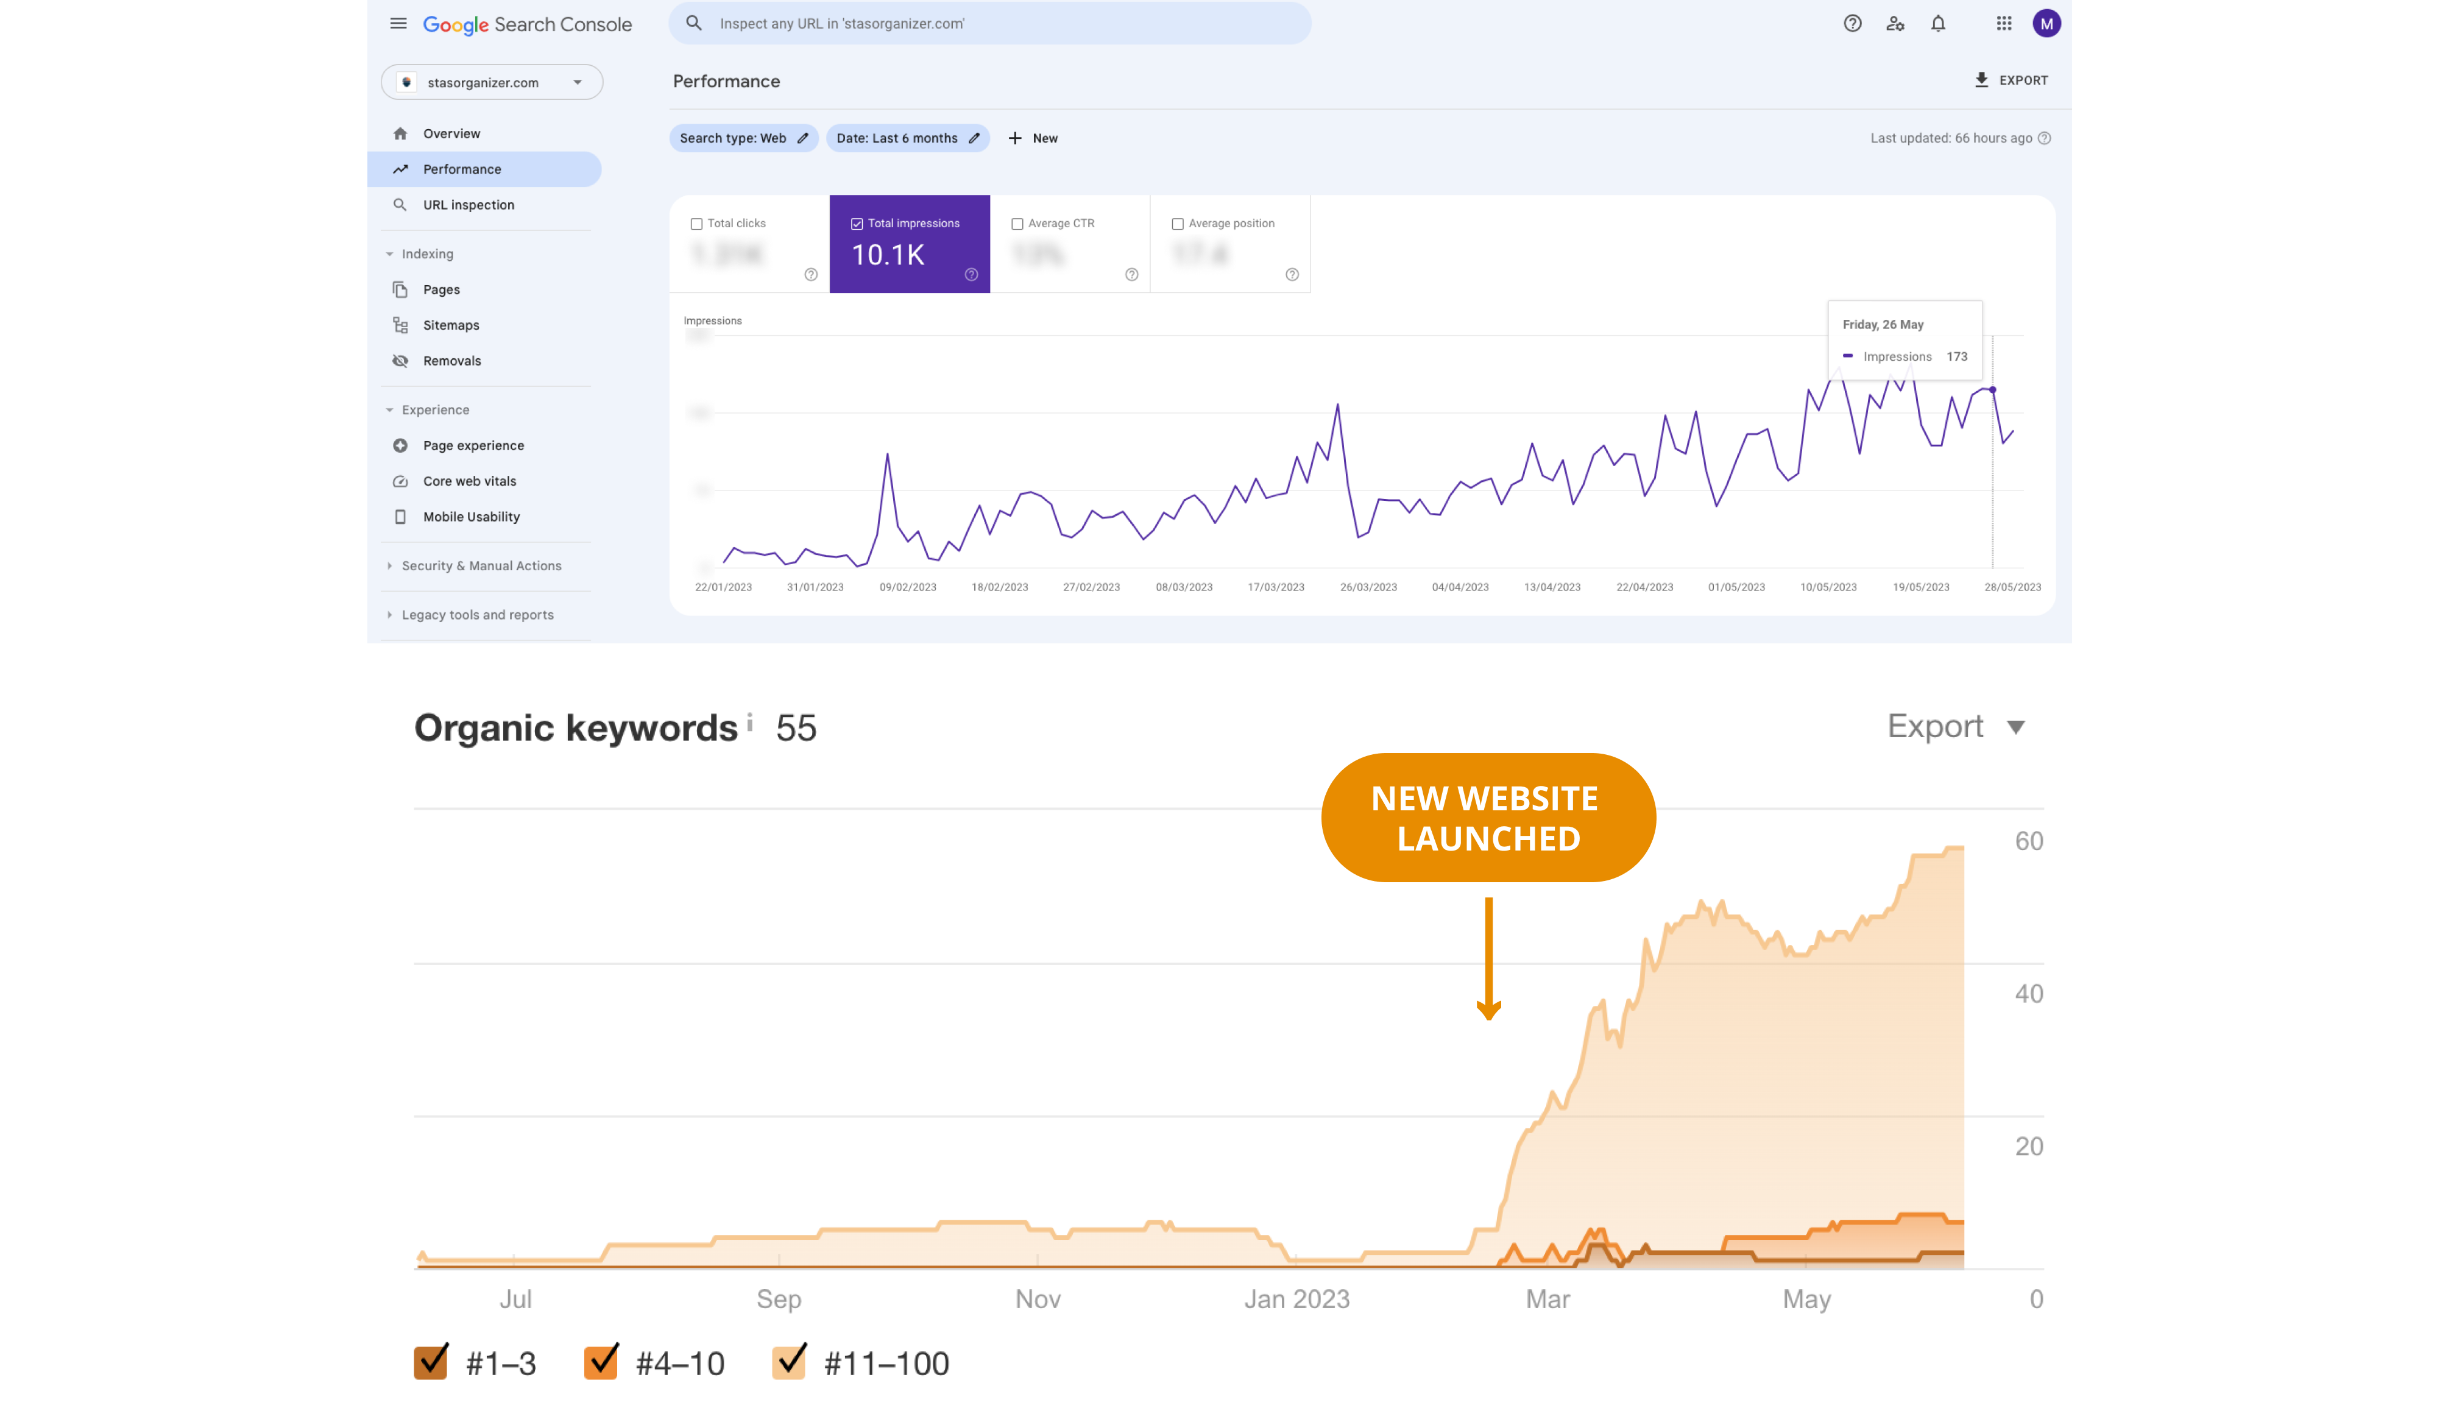Click help icon beside Last updated text
The image size is (2437, 1408).
[x=2045, y=138]
